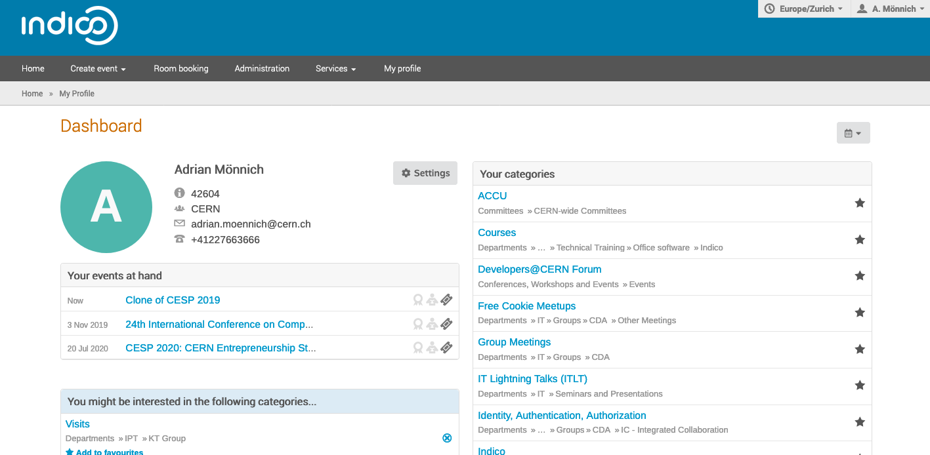This screenshot has height=455, width=930.
Task: Click the envelope icon beside the email
Action: (x=180, y=224)
